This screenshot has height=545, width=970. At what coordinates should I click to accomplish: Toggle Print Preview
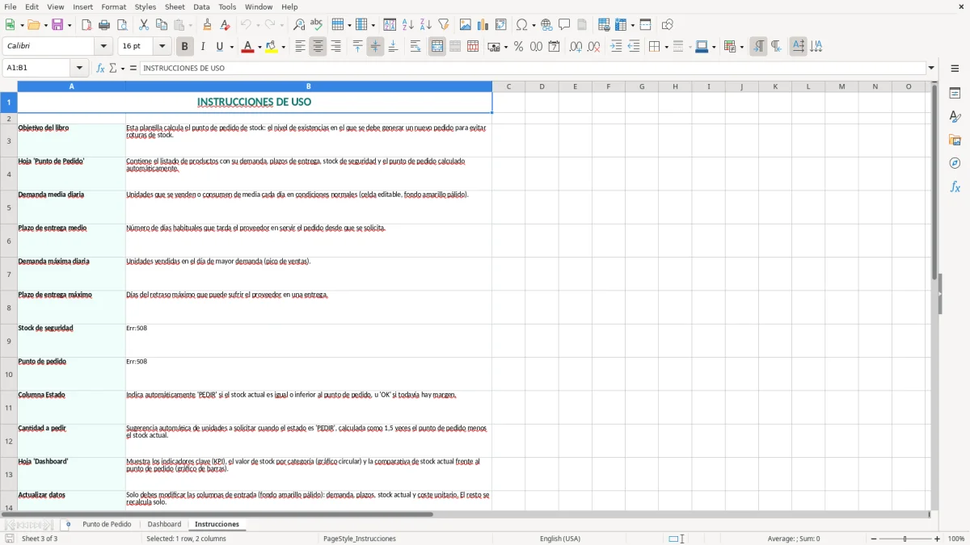pyautogui.click(x=122, y=25)
